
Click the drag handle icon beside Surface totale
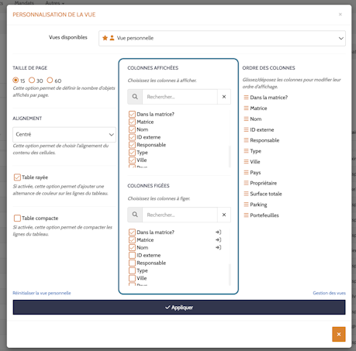tap(246, 194)
